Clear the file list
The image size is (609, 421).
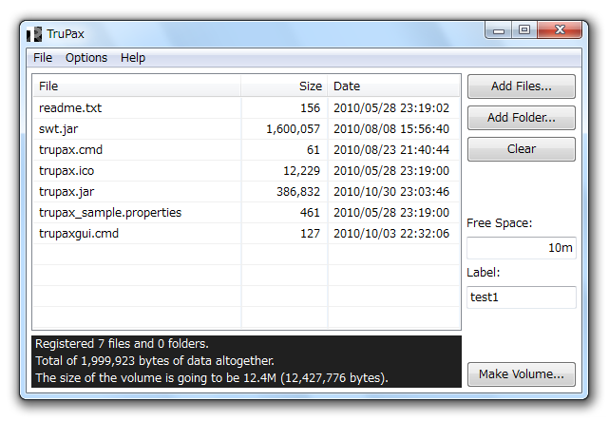(x=522, y=149)
